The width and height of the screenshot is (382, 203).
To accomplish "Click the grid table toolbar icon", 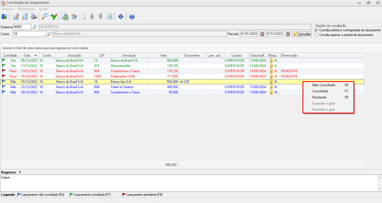I will 110,16.
